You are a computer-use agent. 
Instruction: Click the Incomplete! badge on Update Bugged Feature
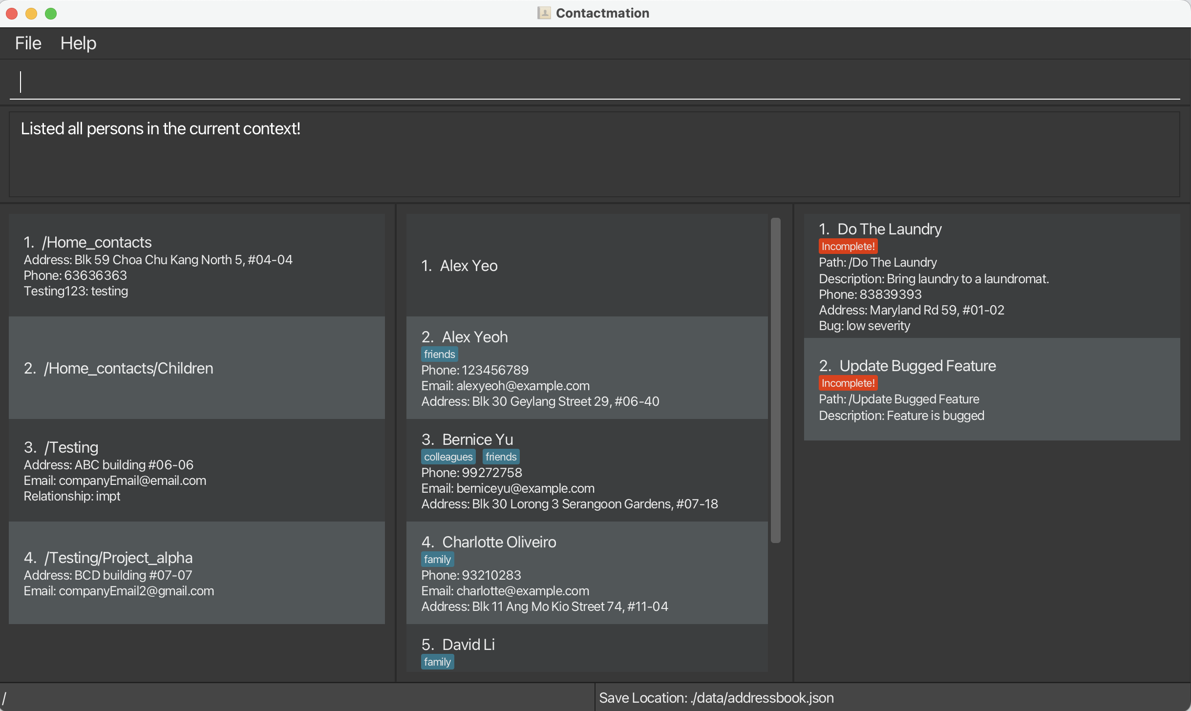point(848,383)
